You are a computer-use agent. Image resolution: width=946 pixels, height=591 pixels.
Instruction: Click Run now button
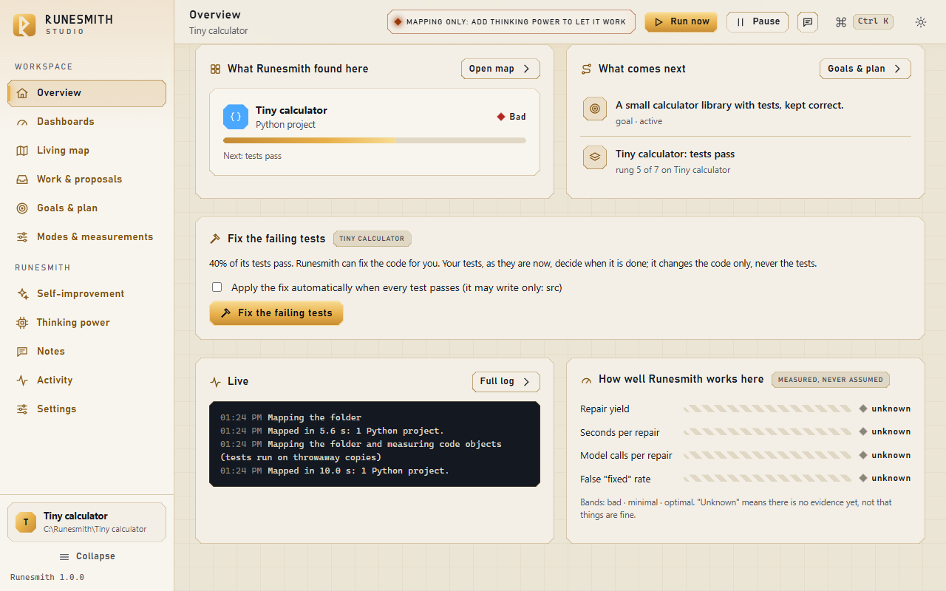[681, 22]
